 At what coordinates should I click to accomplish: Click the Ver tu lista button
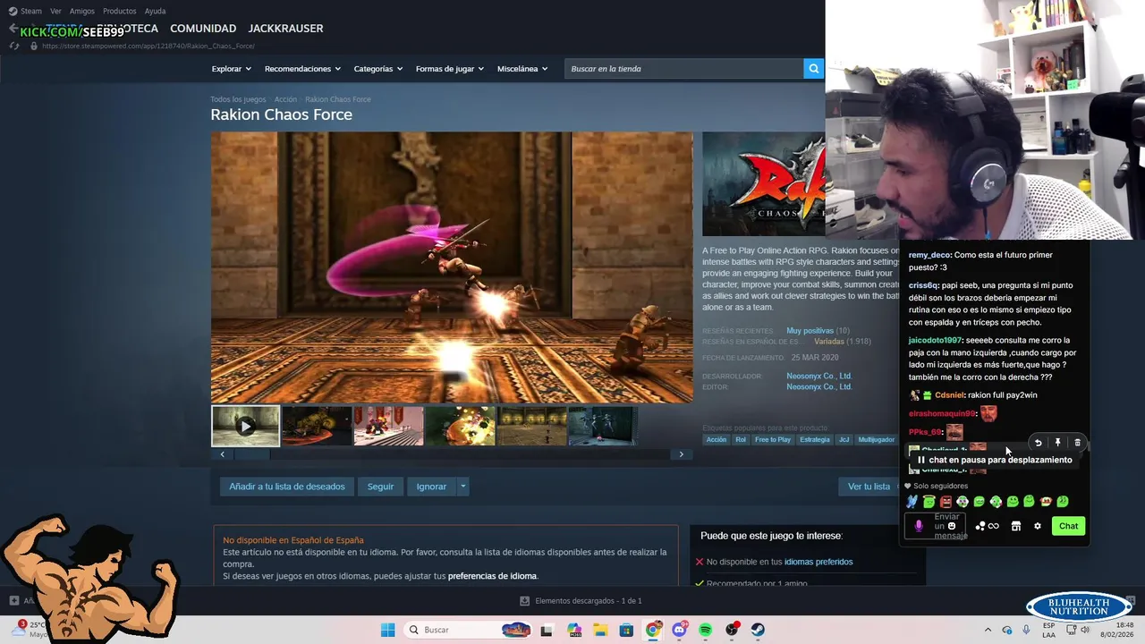click(869, 487)
